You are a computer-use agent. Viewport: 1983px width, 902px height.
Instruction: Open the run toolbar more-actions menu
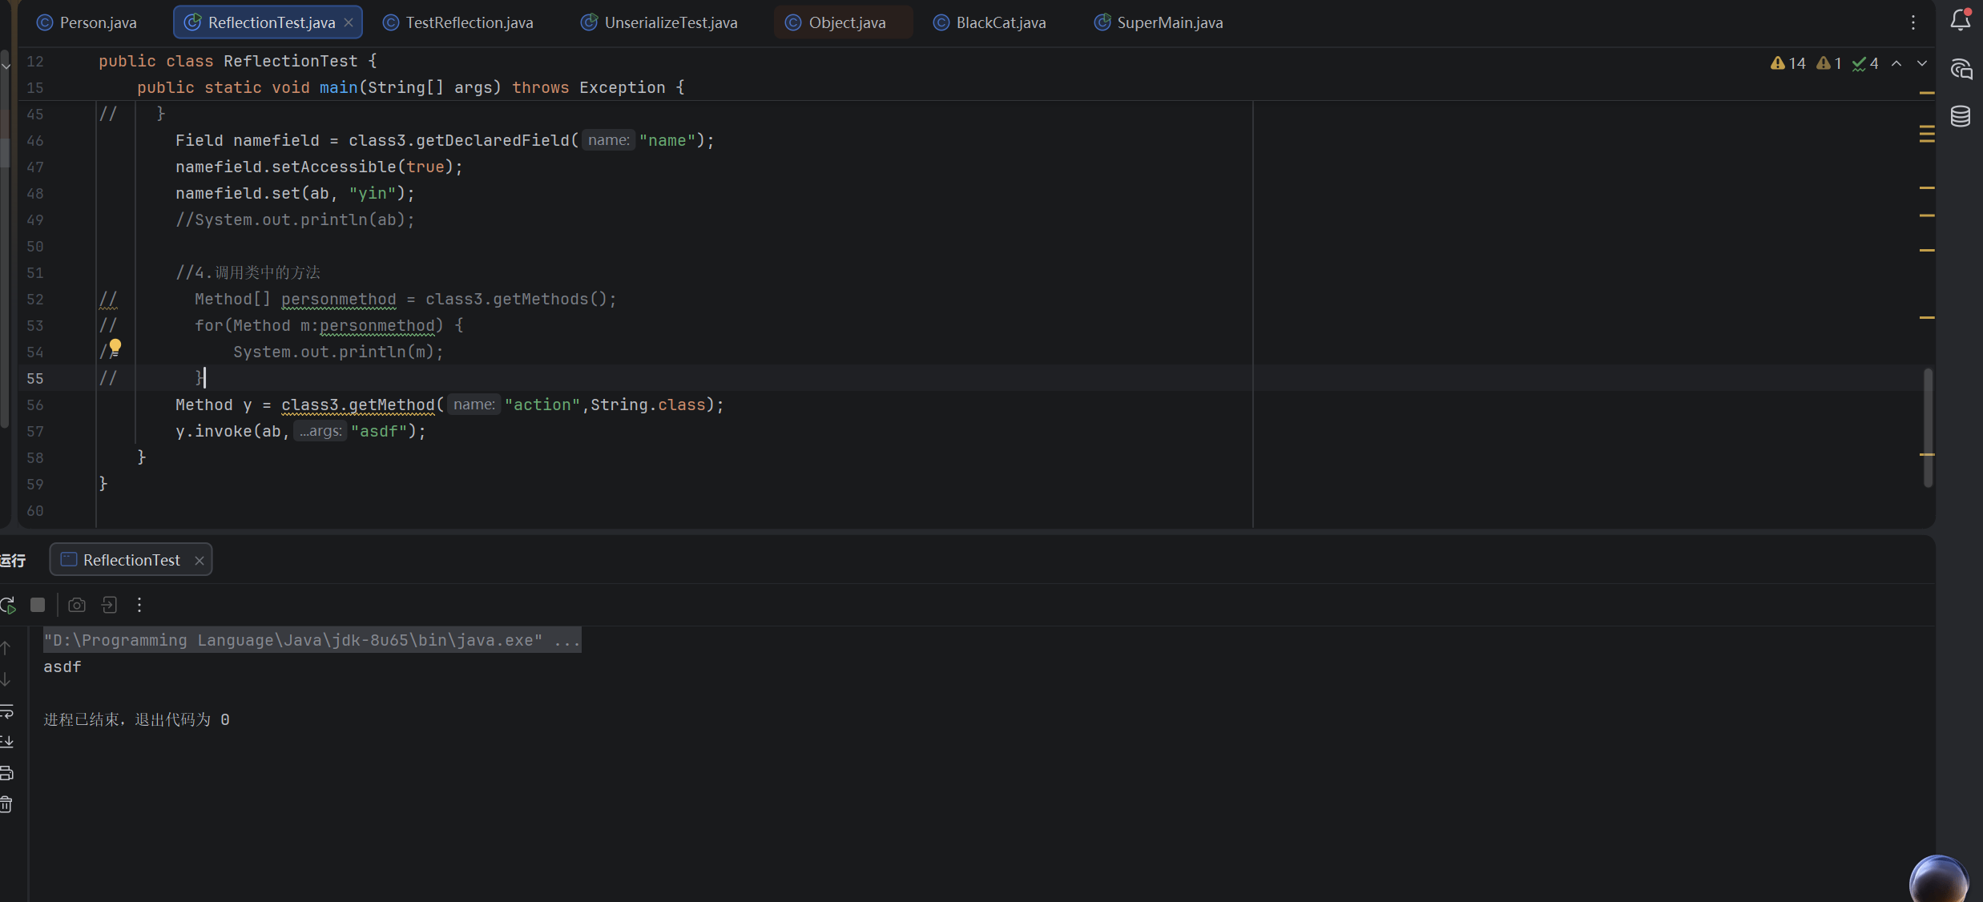click(x=139, y=605)
